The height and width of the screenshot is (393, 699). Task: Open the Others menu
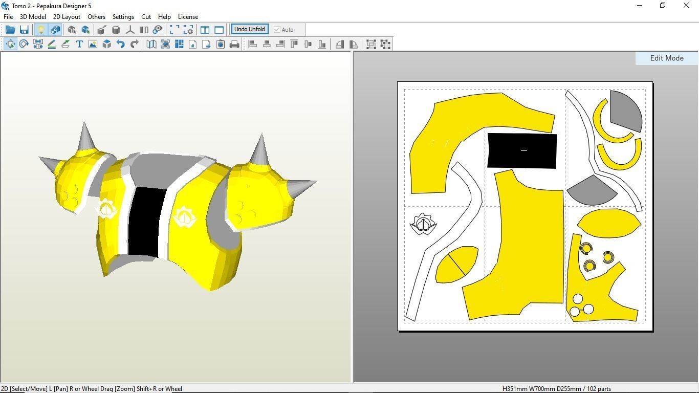click(x=96, y=17)
